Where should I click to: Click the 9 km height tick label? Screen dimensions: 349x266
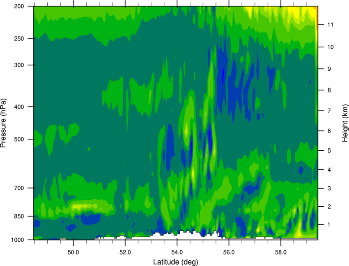329,69
